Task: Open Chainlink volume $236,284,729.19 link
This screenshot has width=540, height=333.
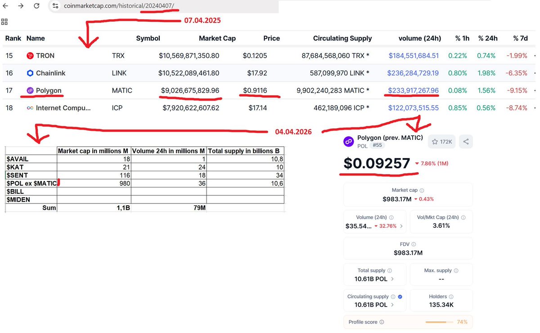Action: tap(413, 73)
